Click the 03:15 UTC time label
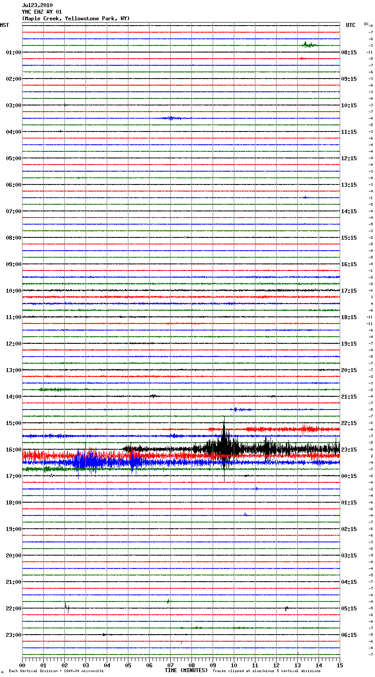 pyautogui.click(x=349, y=556)
